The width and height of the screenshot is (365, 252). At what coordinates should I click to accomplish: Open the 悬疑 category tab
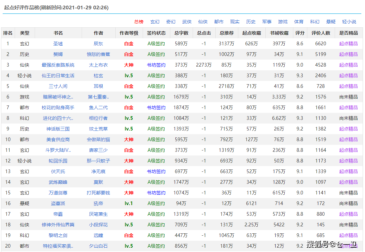[331, 22]
